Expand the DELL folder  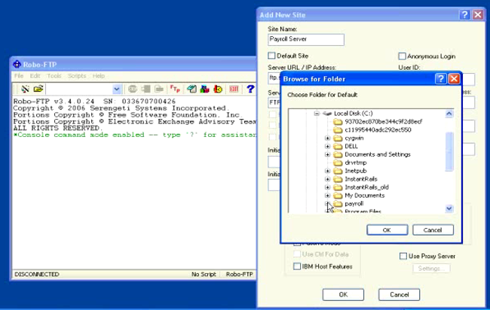[327, 146]
